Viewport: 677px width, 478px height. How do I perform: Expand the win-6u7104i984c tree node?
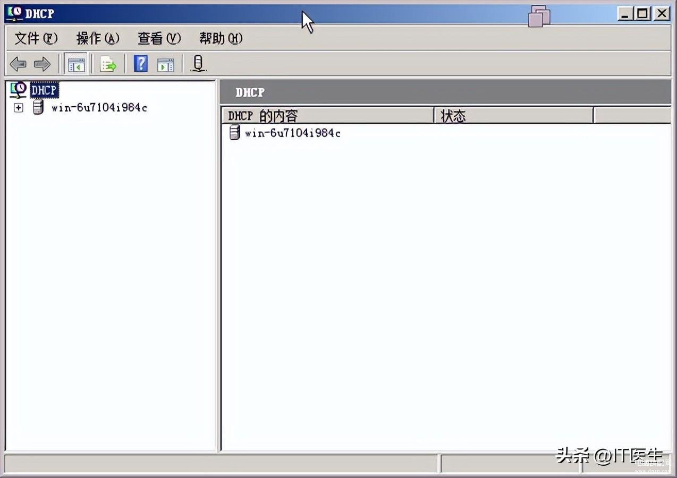pos(19,108)
